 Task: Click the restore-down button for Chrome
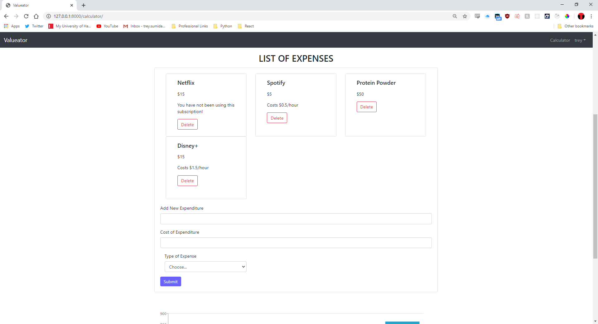tap(576, 5)
